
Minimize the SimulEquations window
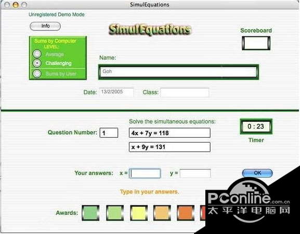[16, 5]
